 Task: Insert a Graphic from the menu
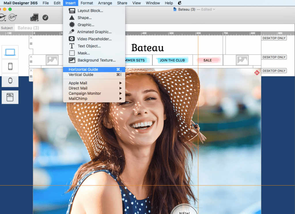94,25
